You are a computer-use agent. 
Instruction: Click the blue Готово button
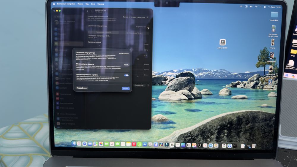click(x=126, y=88)
